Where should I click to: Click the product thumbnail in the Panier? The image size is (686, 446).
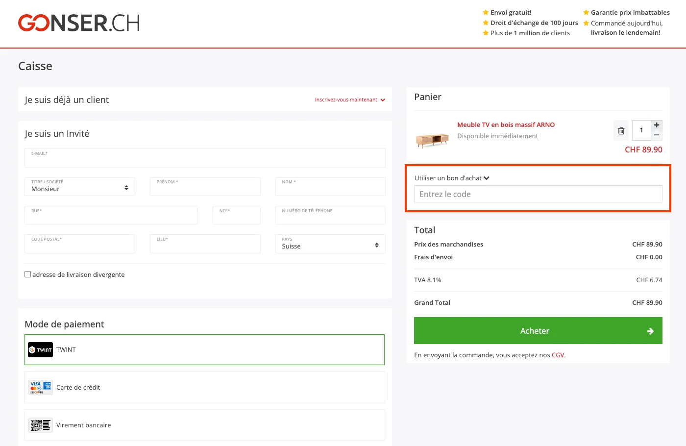click(432, 140)
